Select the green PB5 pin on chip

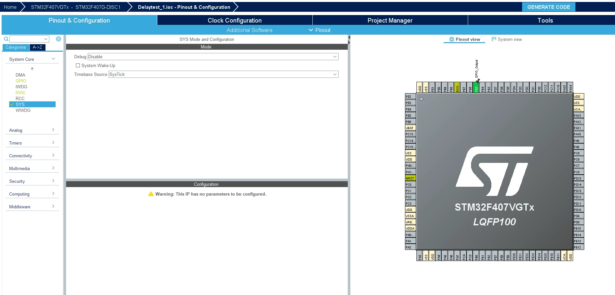click(x=476, y=87)
